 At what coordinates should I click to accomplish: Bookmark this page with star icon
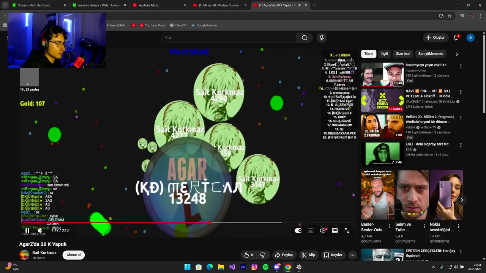click(450, 16)
